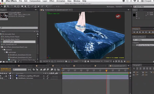
Task: Click the 8 bpc color depth button
Action: (11, 62)
